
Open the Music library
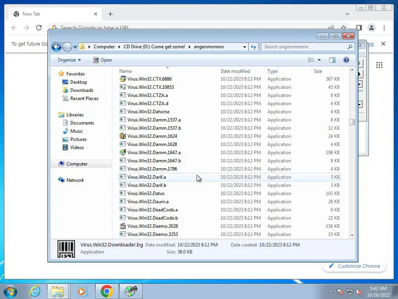point(76,131)
